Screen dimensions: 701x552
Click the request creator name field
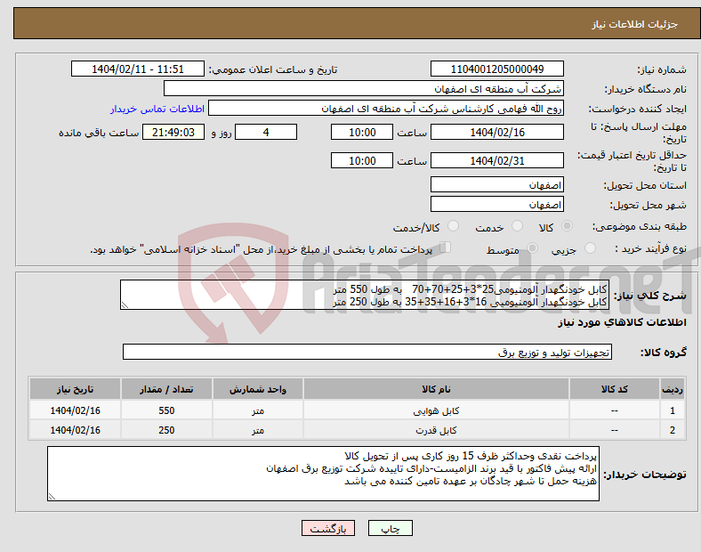pos(386,109)
